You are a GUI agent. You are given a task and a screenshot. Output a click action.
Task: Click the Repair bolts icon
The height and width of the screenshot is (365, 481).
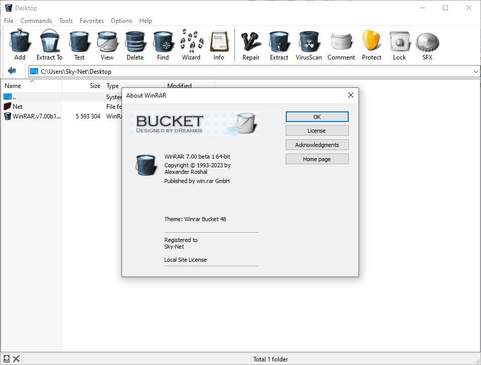pyautogui.click(x=251, y=41)
